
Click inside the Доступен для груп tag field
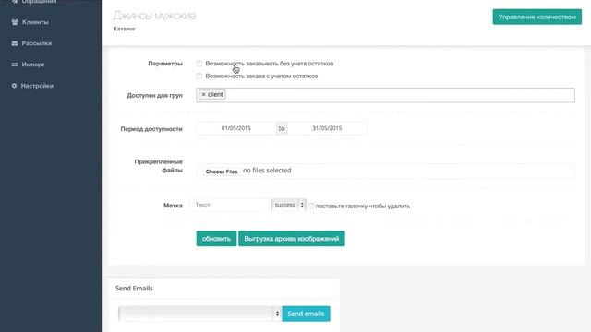[385, 95]
